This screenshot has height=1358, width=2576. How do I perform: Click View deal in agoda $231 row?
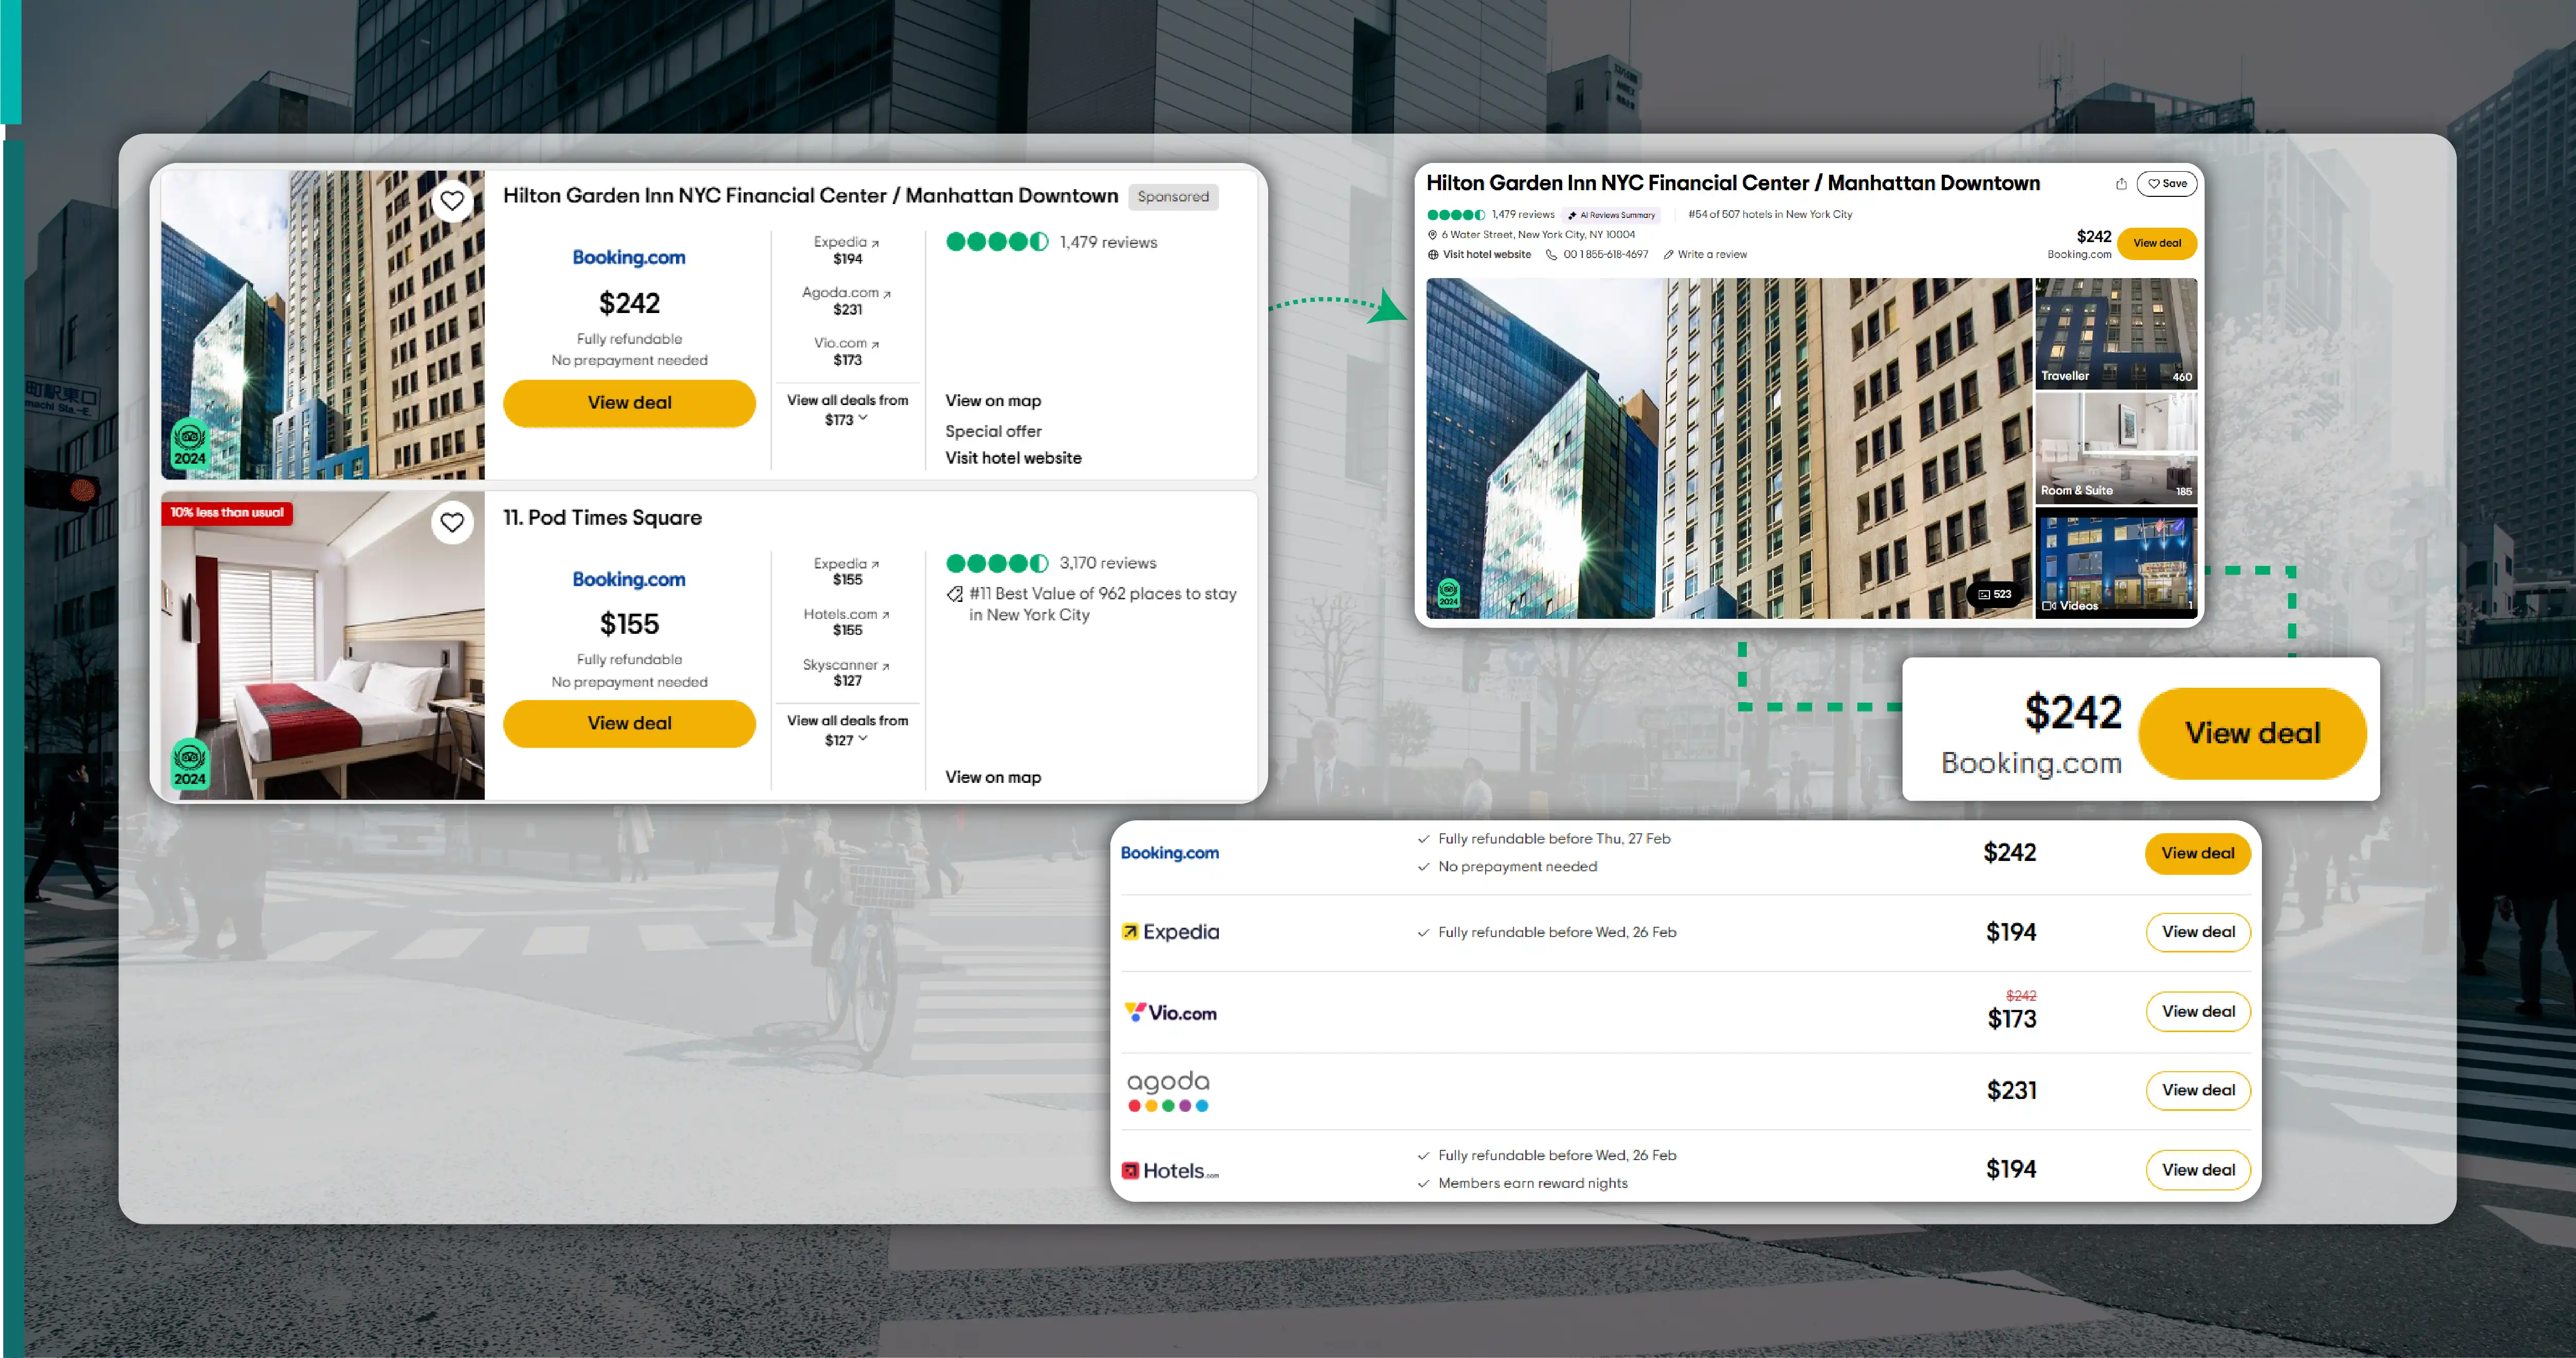pyautogui.click(x=2197, y=1091)
